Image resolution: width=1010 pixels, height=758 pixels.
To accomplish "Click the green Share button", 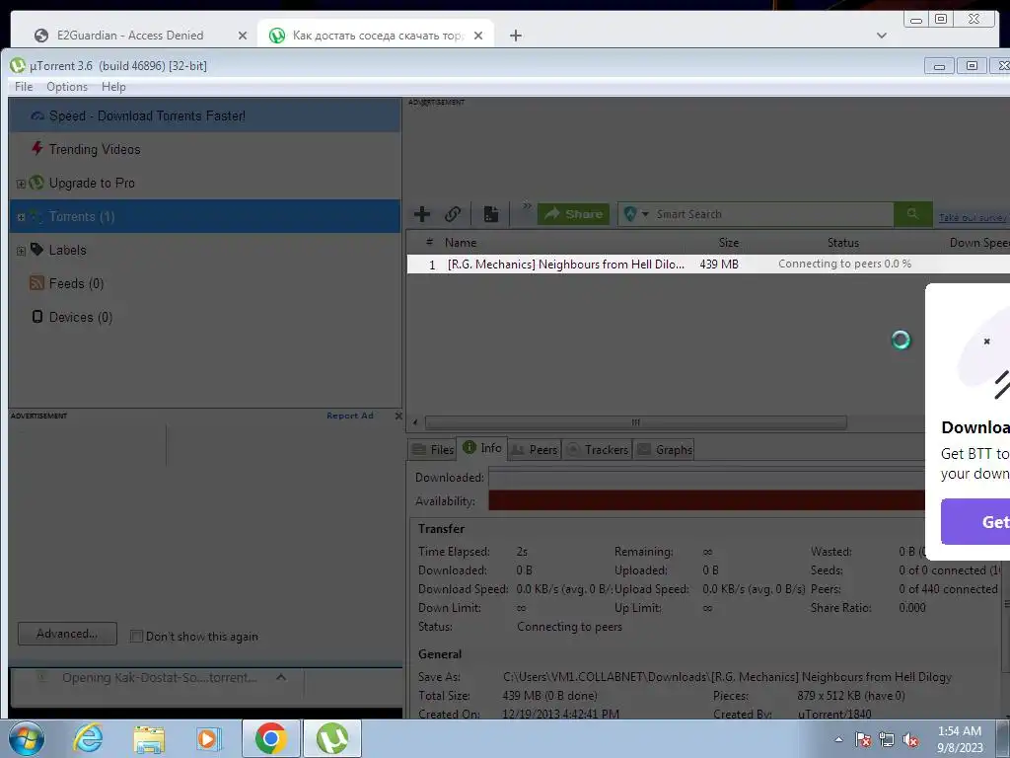I will pos(573,214).
